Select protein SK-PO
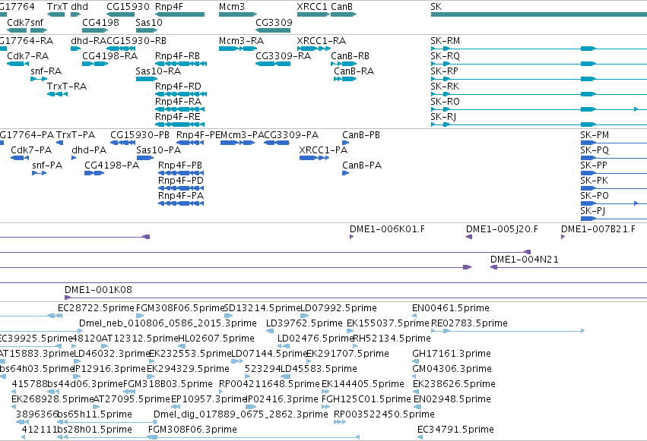This screenshot has height=441, width=647. (x=595, y=196)
